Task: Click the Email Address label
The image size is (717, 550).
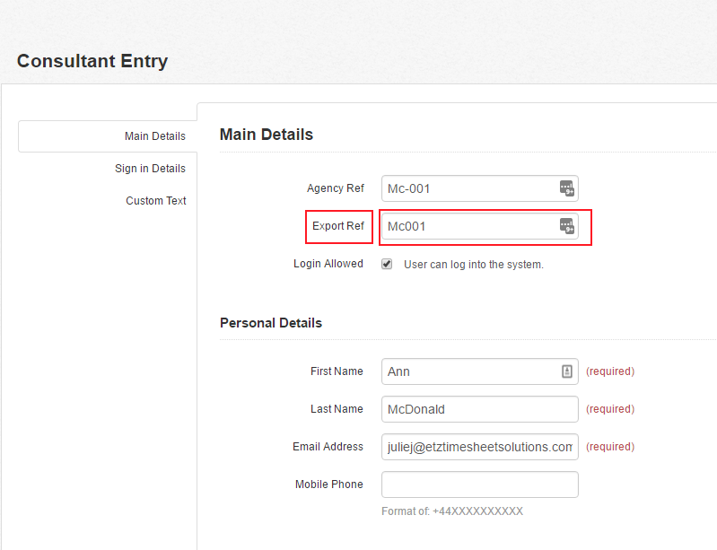Action: [328, 447]
